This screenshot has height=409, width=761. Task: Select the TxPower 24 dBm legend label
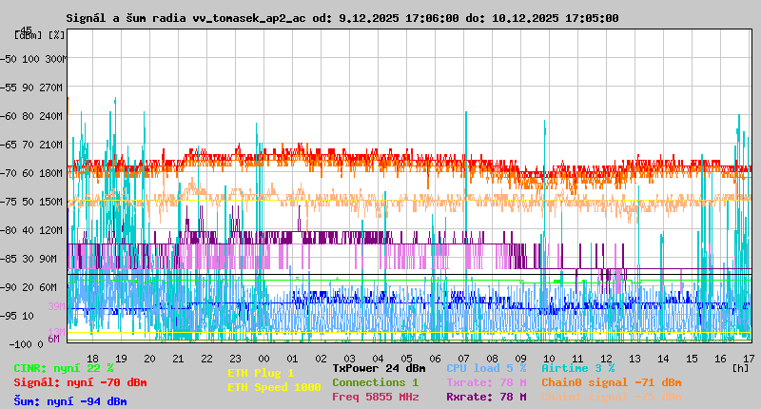tap(379, 367)
